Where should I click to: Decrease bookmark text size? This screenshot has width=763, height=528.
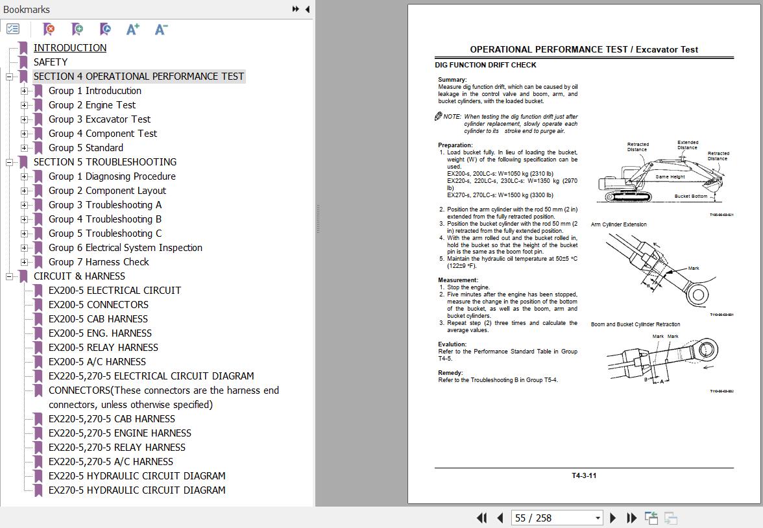click(161, 29)
